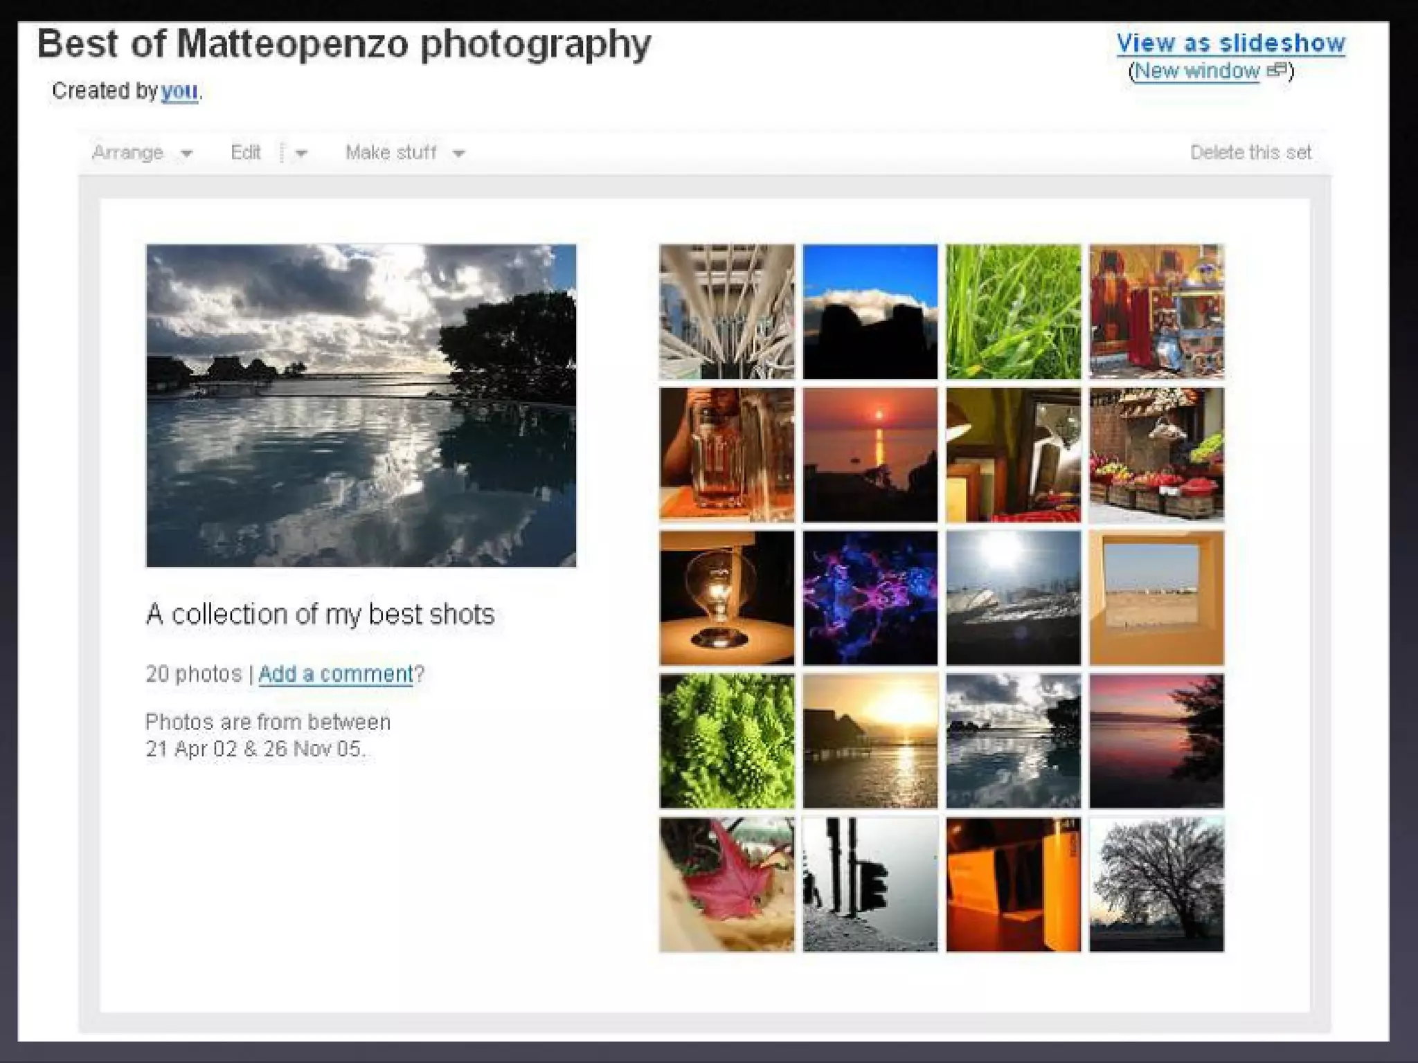Select the green grass thumbnail

[1013, 311]
